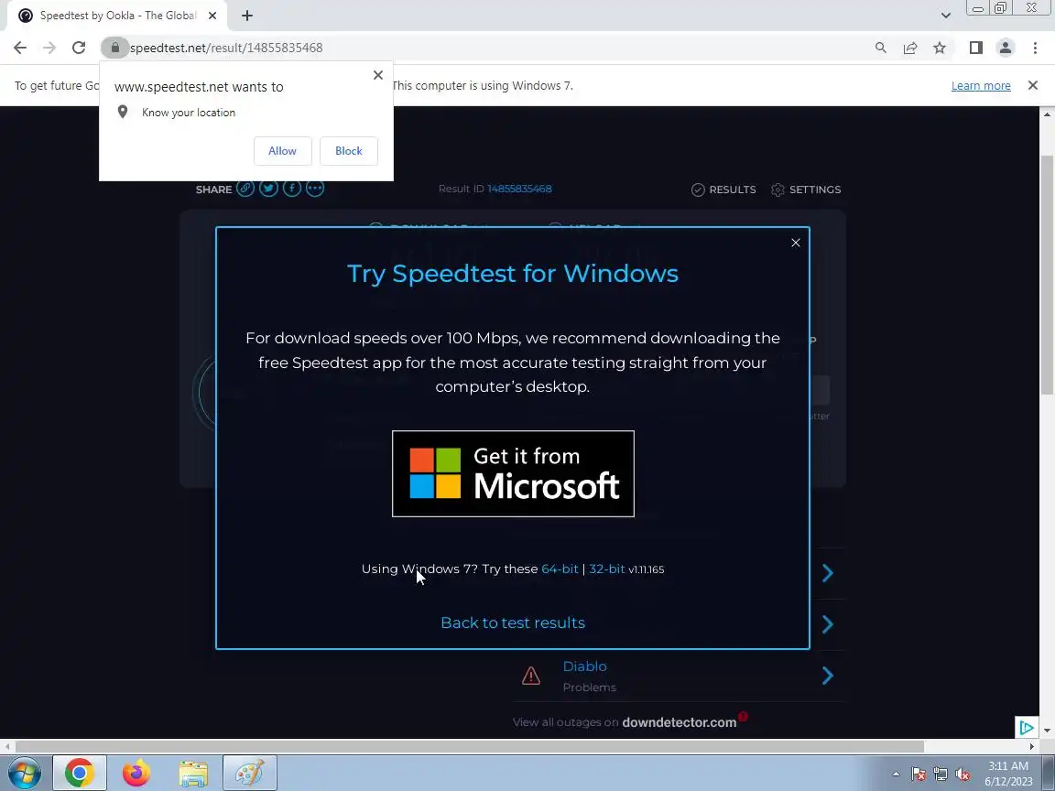The image size is (1055, 791).
Task: Click the horizontal page scrollbar
Action: coord(470,746)
